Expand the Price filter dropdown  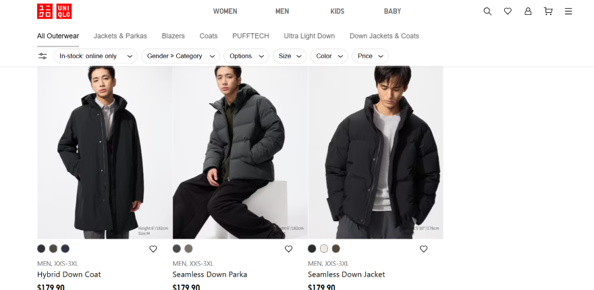370,56
